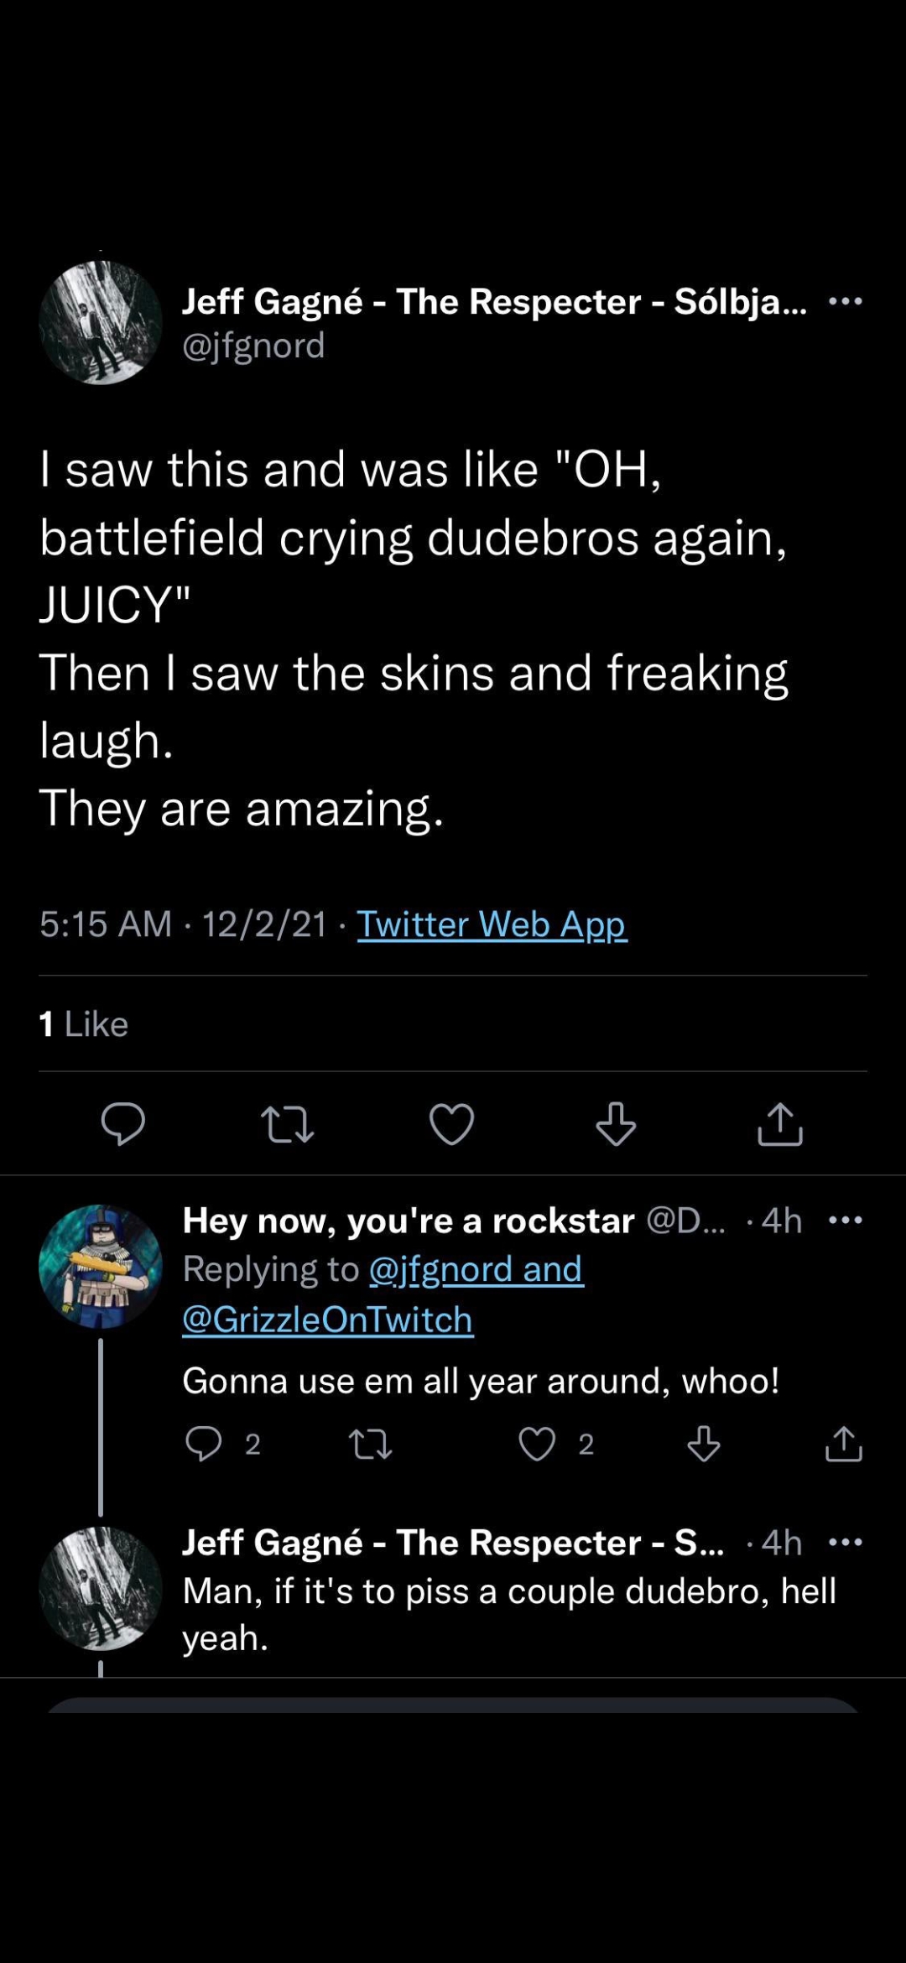Reply to the 'Gonna use em' tweet

[x=203, y=1444]
